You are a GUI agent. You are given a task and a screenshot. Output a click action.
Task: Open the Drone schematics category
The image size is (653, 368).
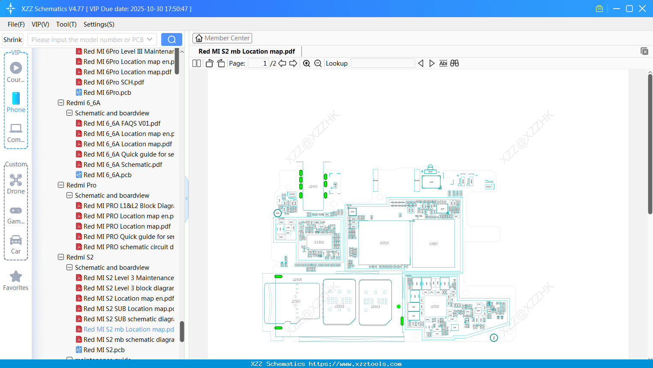[15, 182]
